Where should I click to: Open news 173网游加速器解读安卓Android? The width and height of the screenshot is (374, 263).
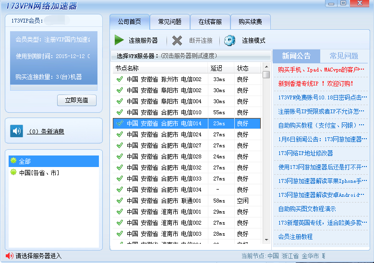321,195
